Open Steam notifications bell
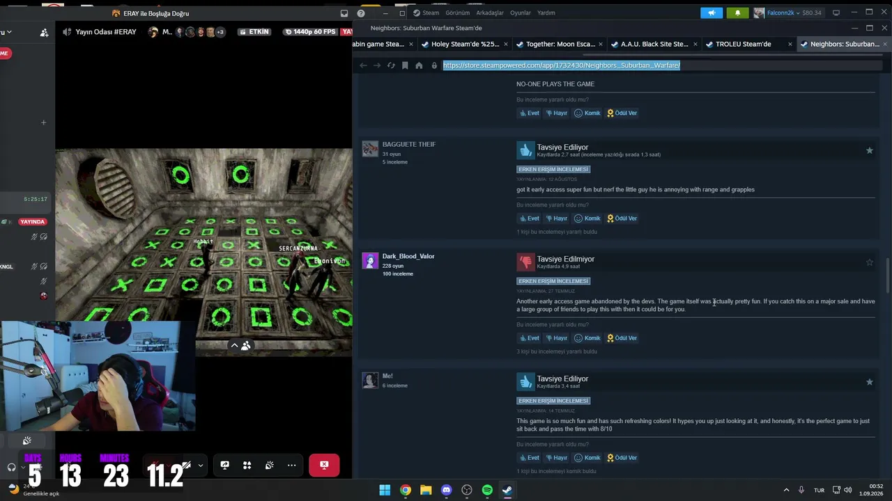The image size is (892, 501). 738,13
